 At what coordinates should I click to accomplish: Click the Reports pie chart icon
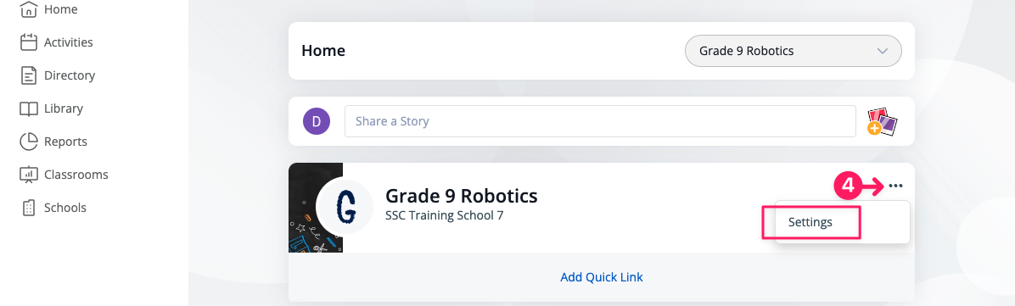29,142
